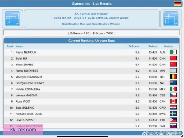Click the NZL nation code
This screenshot has width=184, height=138.
[x=163, y=83]
